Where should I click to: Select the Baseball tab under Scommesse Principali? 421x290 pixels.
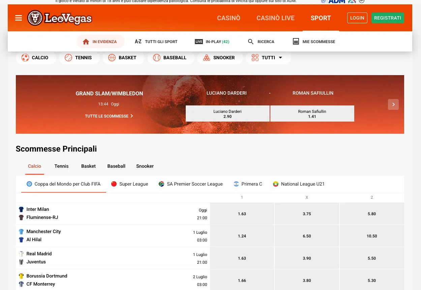(x=116, y=166)
